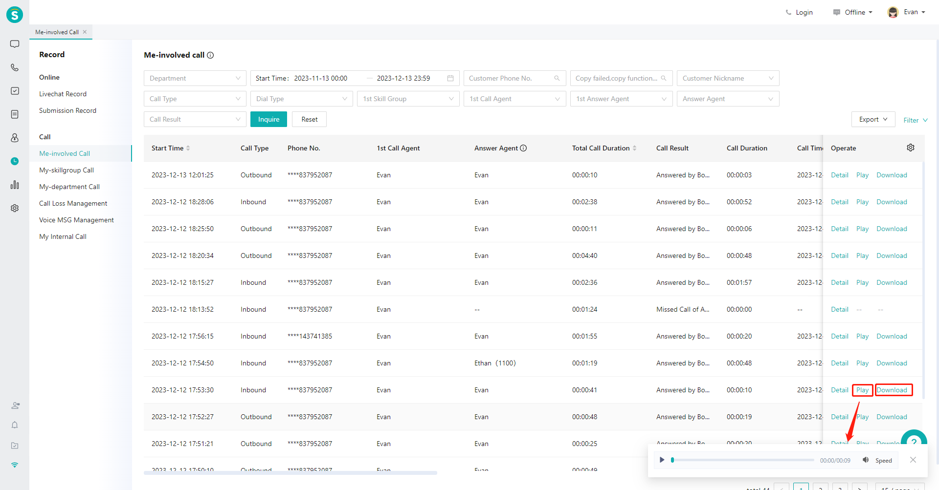Open the phone icon in left sidebar
The width and height of the screenshot is (939, 490).
[x=15, y=67]
